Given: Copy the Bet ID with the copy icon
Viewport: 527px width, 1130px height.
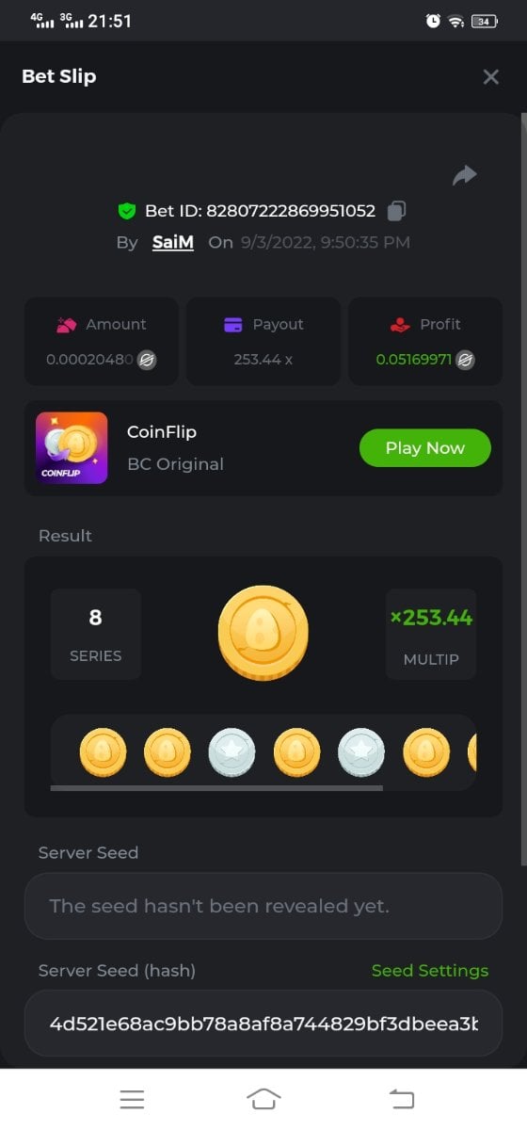Looking at the screenshot, I should pyautogui.click(x=397, y=211).
